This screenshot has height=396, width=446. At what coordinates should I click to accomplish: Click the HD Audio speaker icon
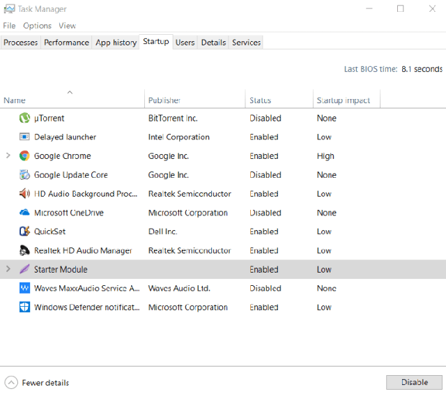point(24,194)
